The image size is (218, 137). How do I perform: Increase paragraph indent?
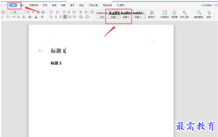pos(69,12)
